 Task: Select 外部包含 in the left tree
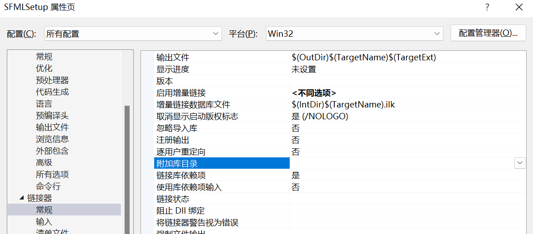click(x=52, y=151)
